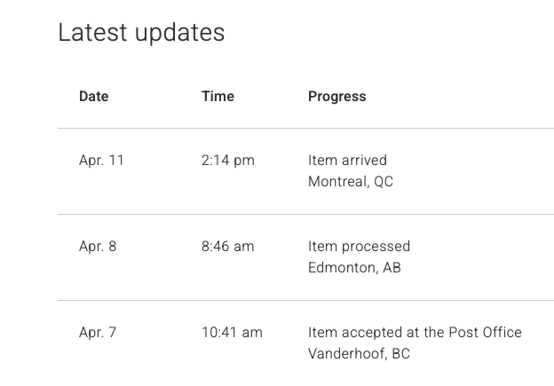Click the 2:14 pm time entry
Viewport: 554px width, 386px height.
tap(228, 161)
